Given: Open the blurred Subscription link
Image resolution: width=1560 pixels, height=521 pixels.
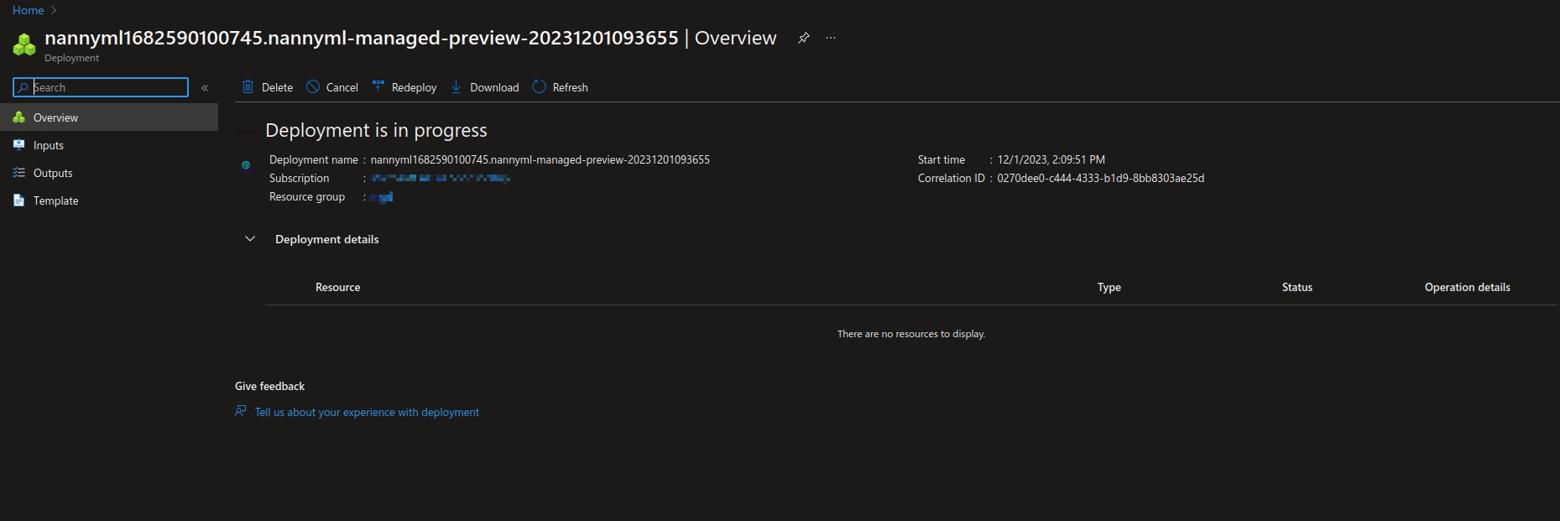Looking at the screenshot, I should [441, 178].
